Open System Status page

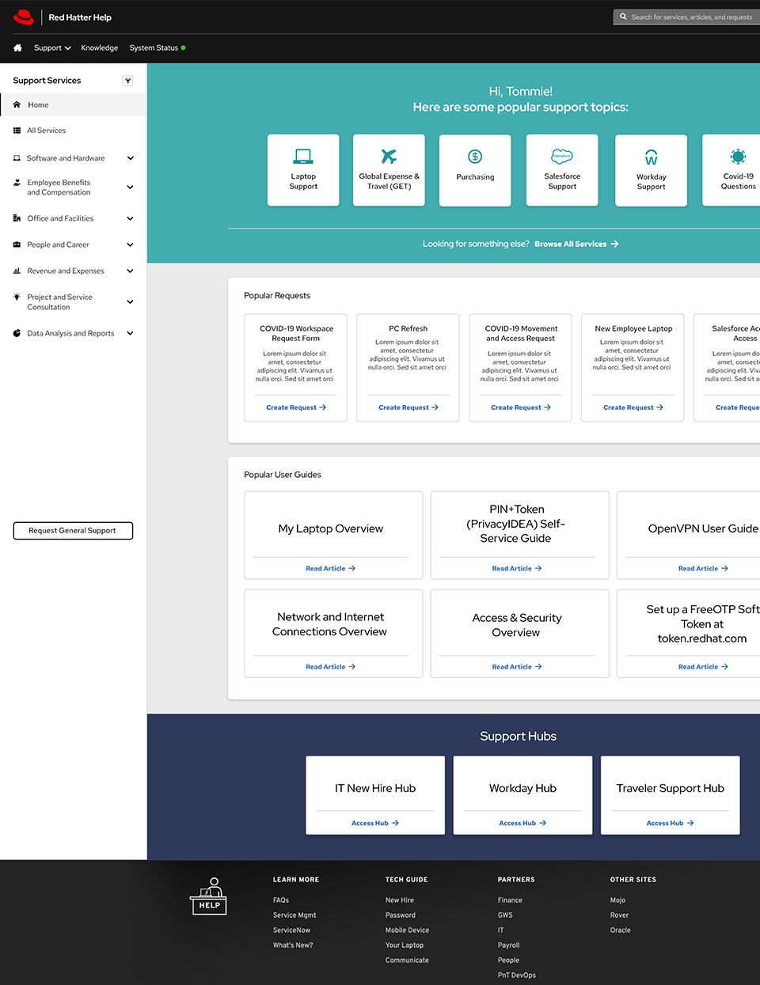pyautogui.click(x=154, y=47)
